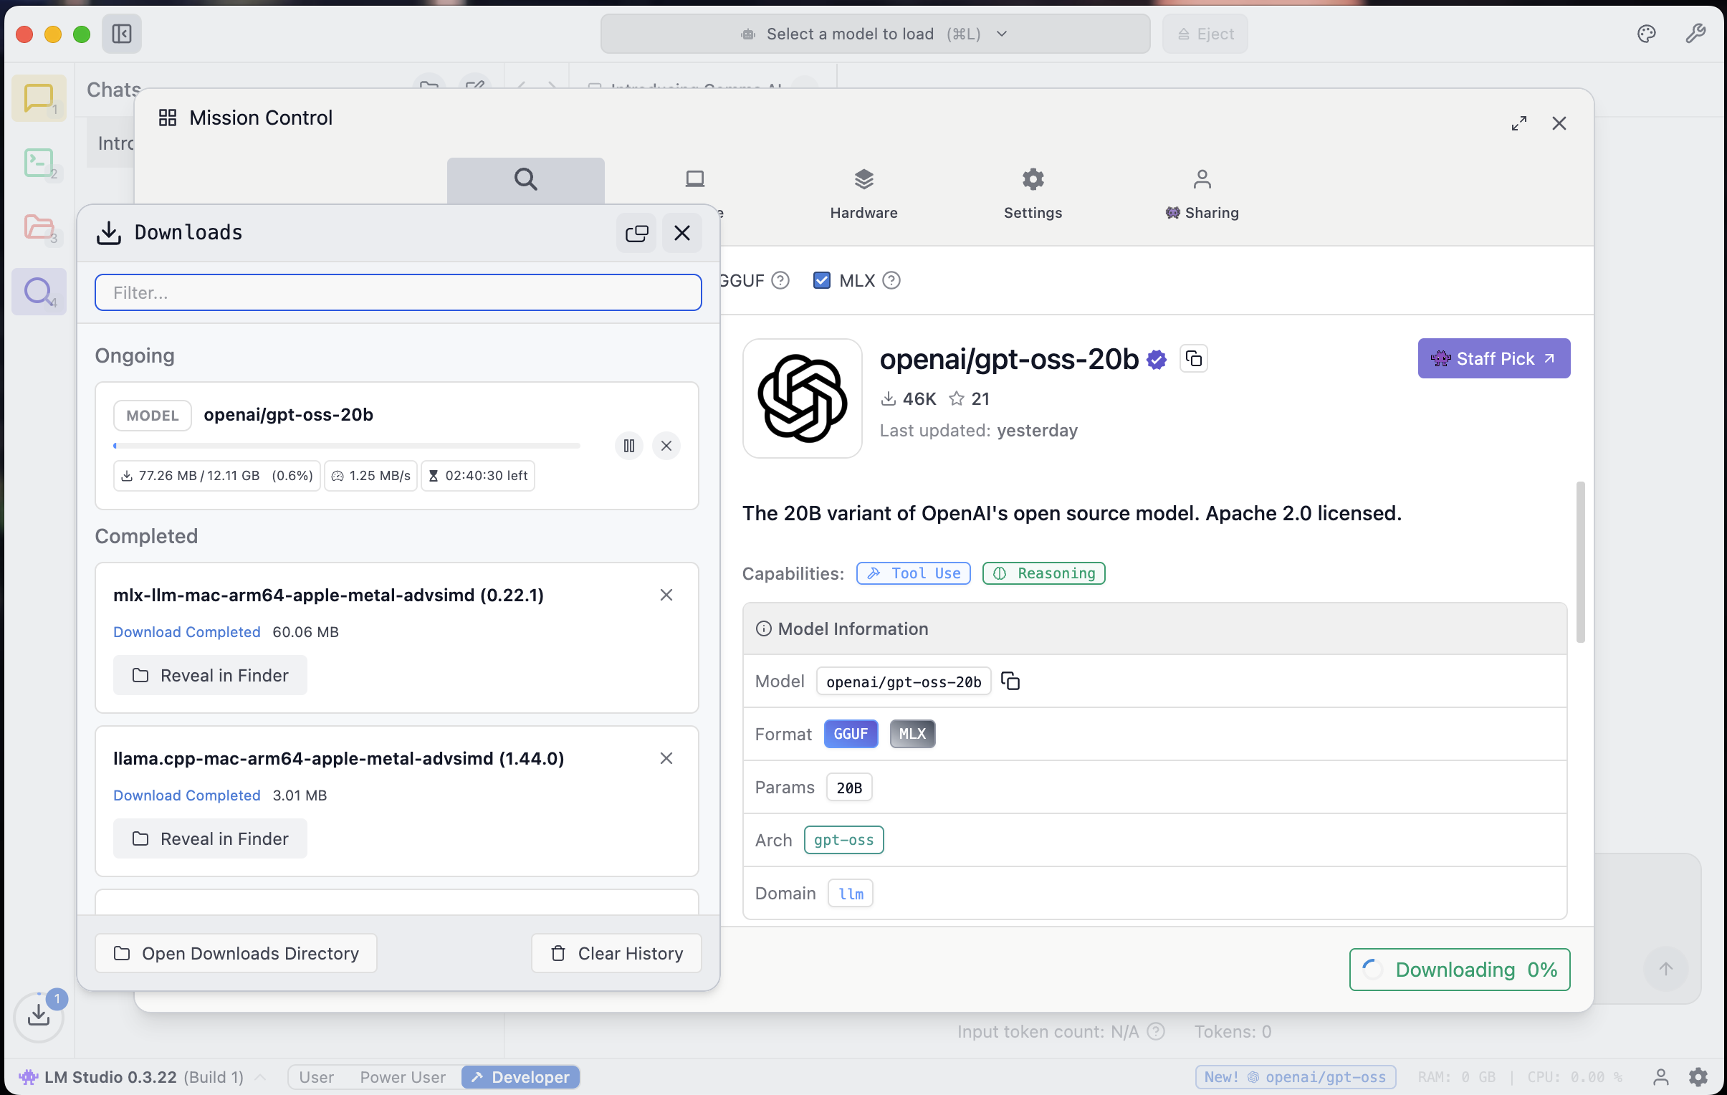This screenshot has height=1095, width=1727.
Task: Copy model identifier in Model Information
Action: 1010,682
